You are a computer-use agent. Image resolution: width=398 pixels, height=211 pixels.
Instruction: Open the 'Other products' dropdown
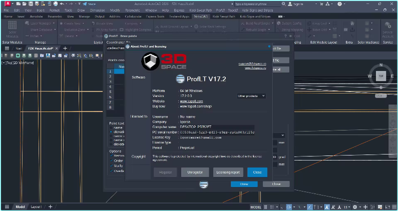coord(251,96)
